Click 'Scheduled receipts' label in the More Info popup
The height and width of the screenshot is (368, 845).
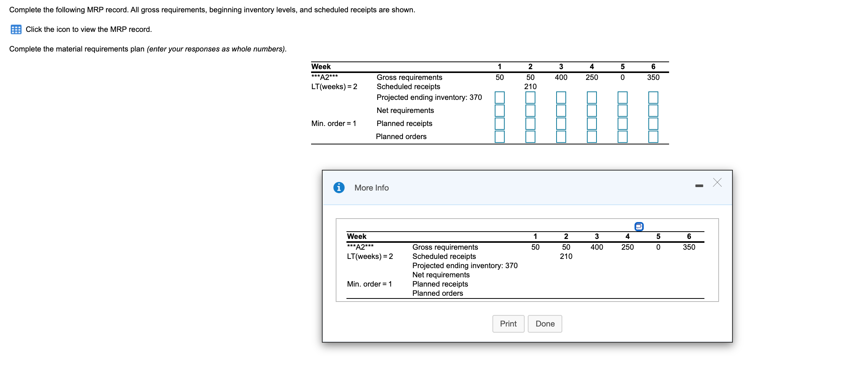[444, 256]
